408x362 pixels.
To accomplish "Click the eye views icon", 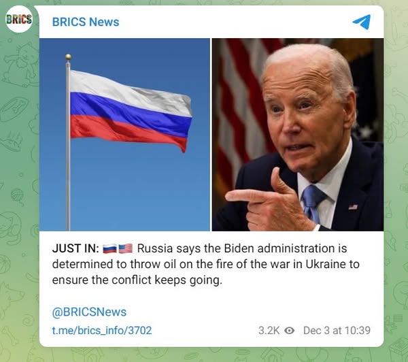I will (290, 331).
